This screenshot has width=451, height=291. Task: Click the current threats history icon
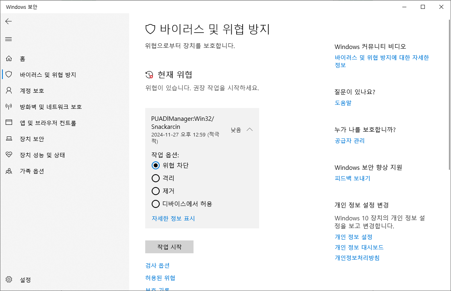149,75
